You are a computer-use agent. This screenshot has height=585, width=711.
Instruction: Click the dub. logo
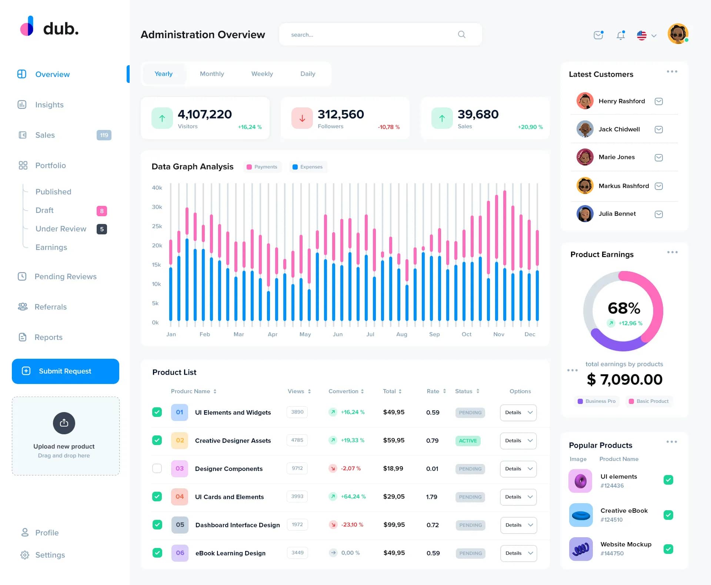click(49, 27)
